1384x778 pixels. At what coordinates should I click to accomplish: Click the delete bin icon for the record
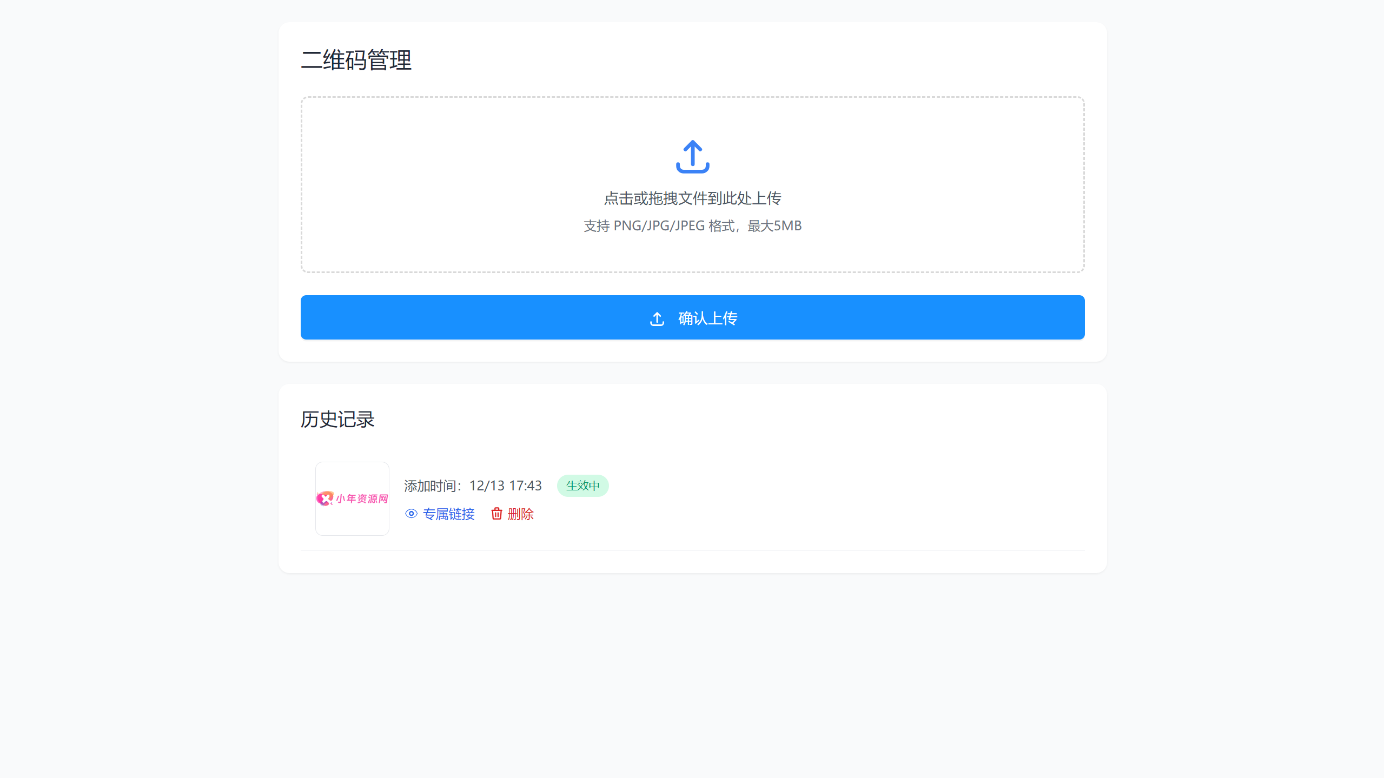pyautogui.click(x=496, y=514)
